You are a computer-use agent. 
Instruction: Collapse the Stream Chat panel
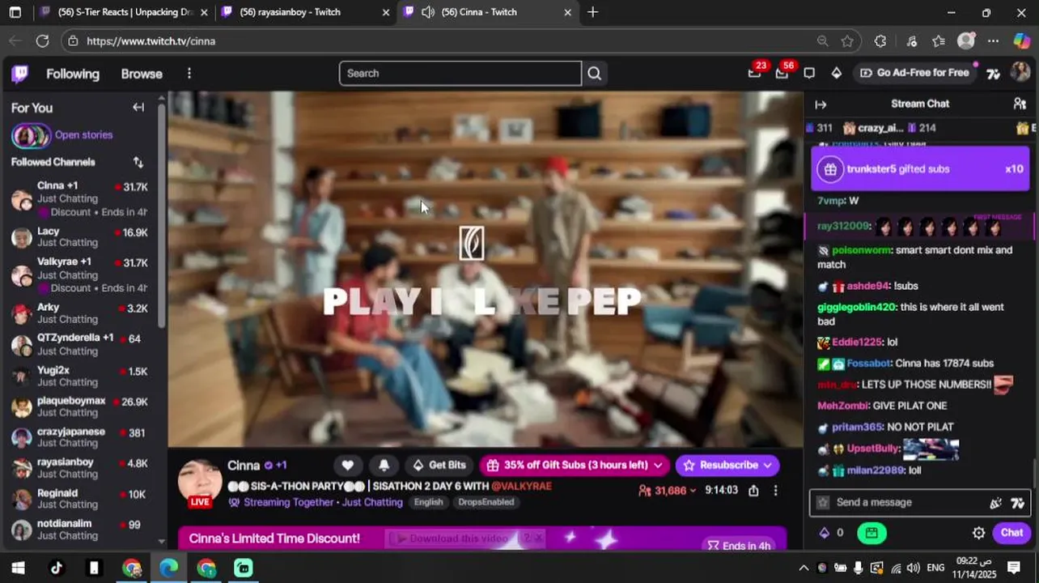(x=821, y=104)
